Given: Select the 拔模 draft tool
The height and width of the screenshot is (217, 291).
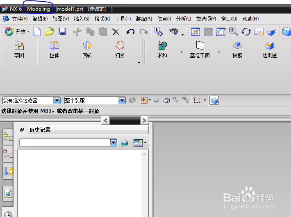Looking at the screenshot, I should (x=237, y=50).
